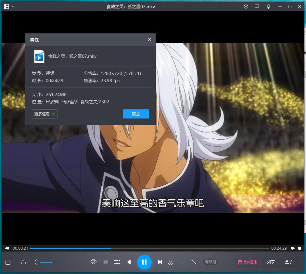The height and width of the screenshot is (274, 306).
Task: Open a file with the folder icon
Action: coord(23,262)
